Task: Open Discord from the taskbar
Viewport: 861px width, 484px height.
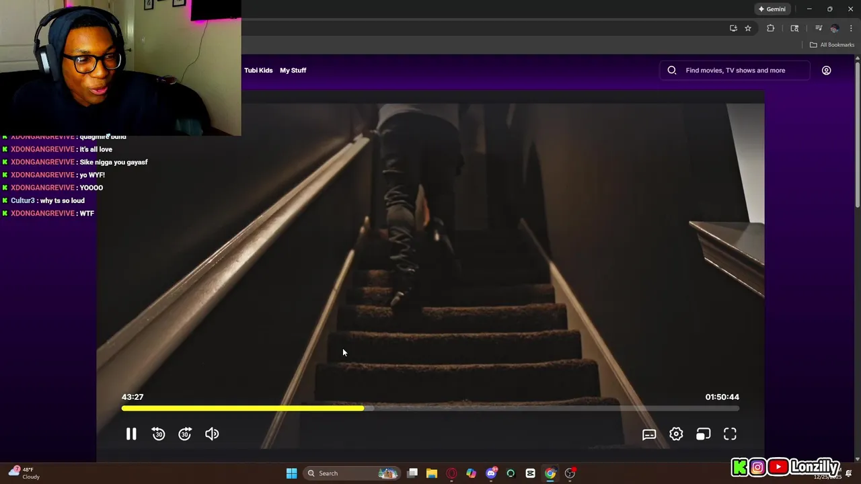Action: click(x=491, y=473)
